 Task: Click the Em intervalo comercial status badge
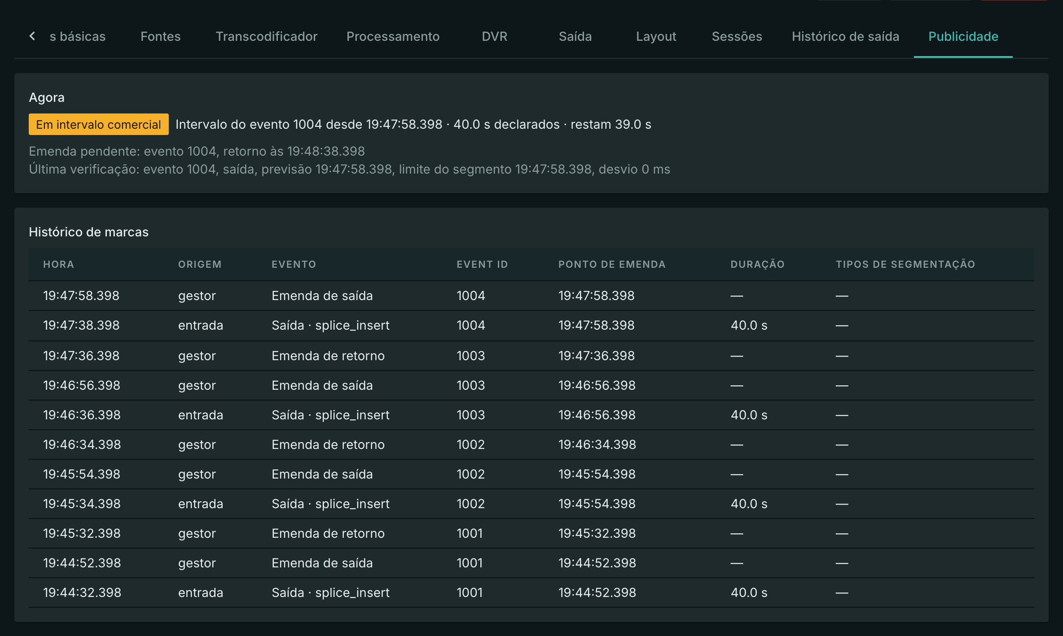click(x=99, y=124)
